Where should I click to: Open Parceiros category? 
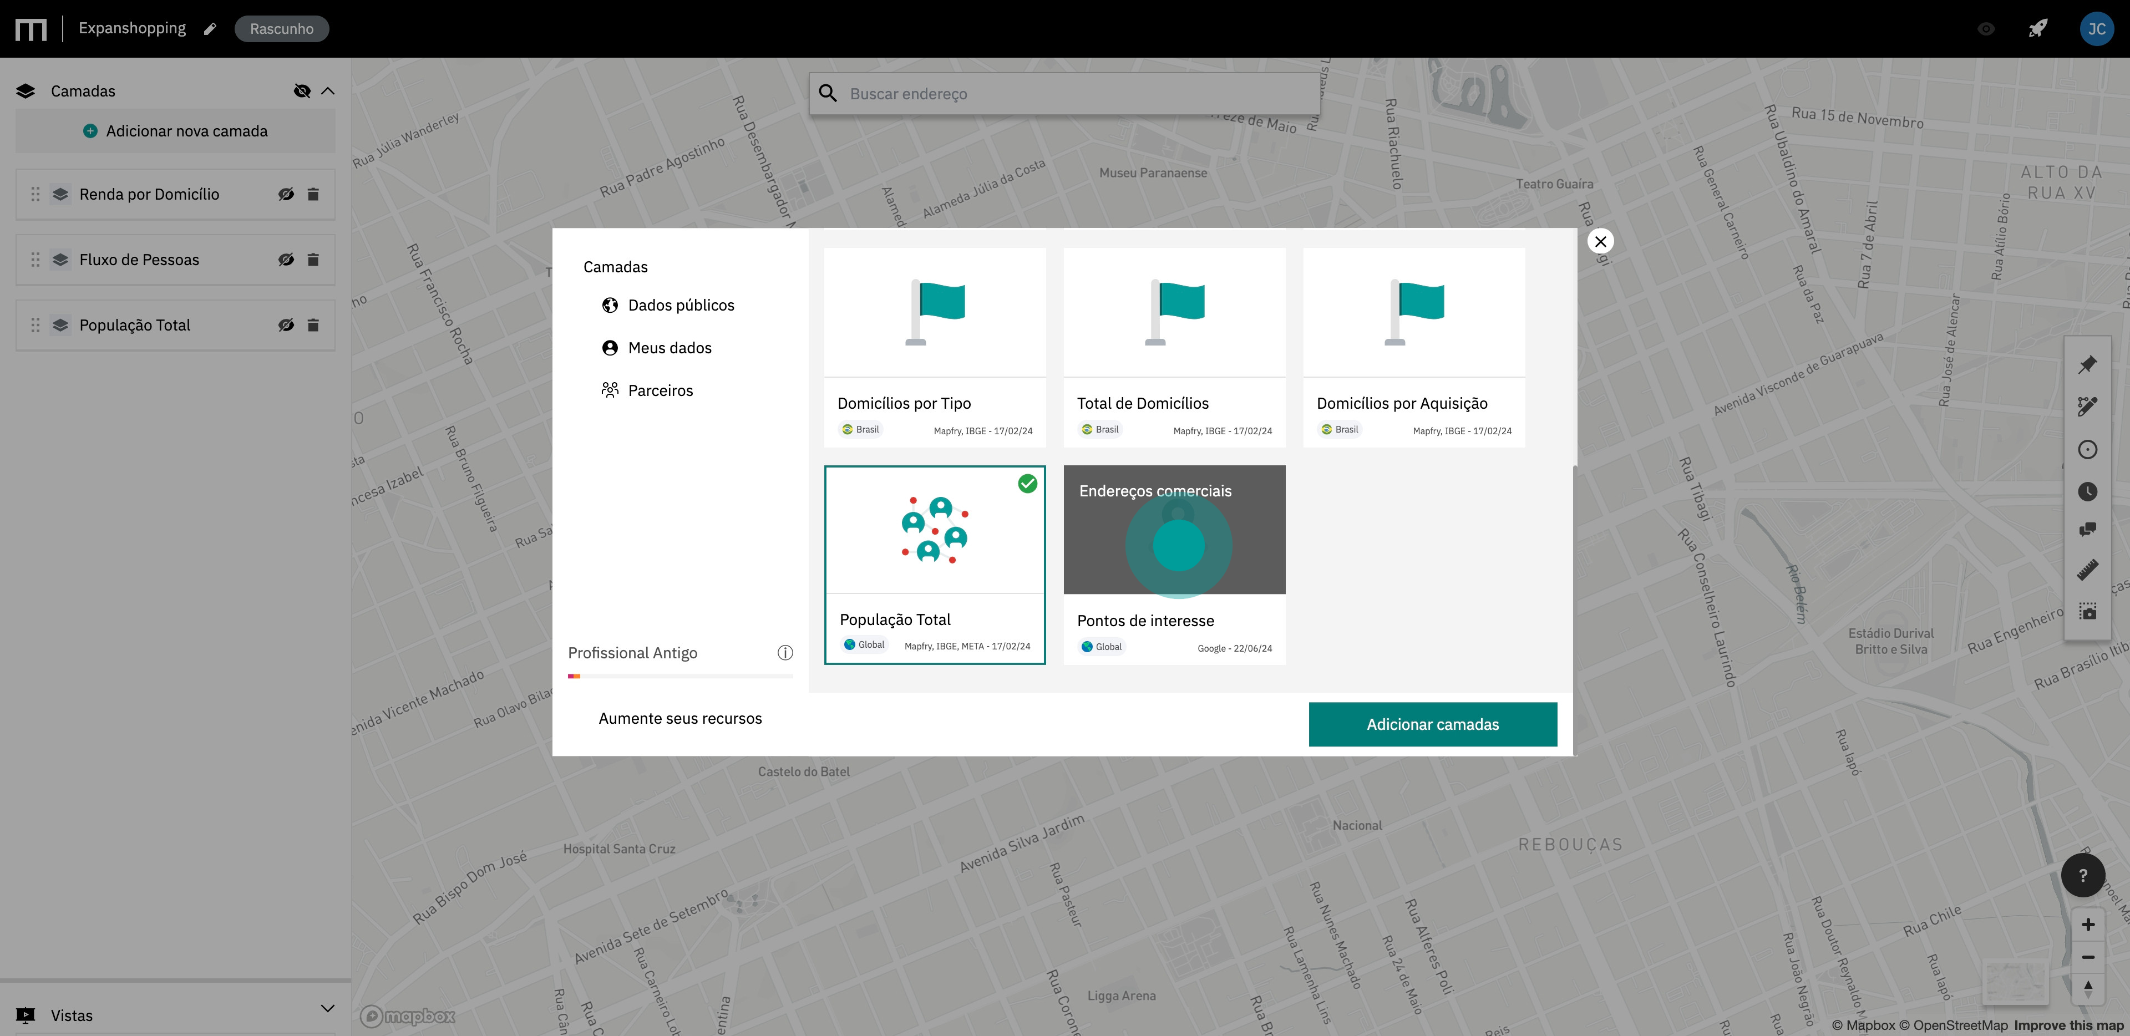647,390
